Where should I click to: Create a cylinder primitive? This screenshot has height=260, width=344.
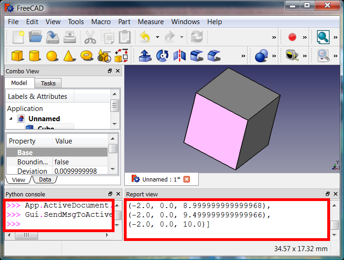(34, 56)
